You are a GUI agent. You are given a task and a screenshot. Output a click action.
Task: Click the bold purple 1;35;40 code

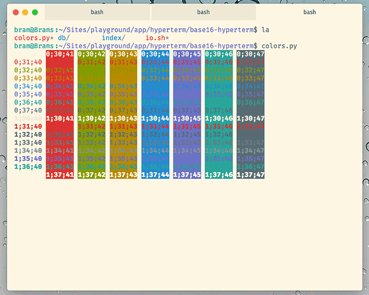28,158
